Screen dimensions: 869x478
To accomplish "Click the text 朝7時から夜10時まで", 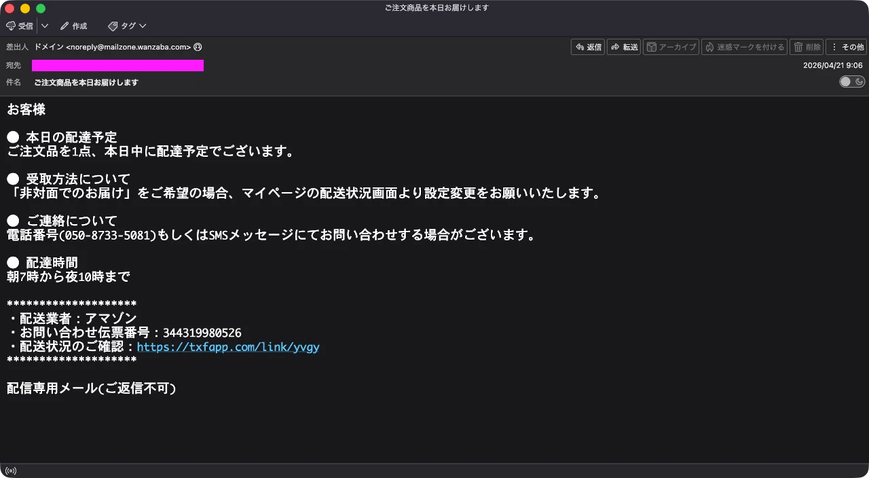I will point(68,277).
